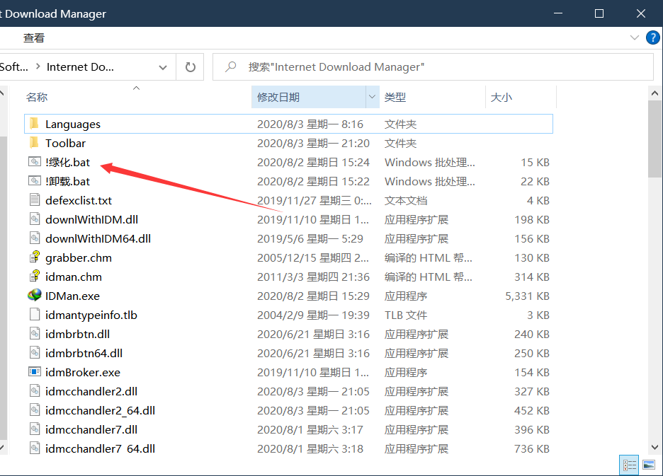Select the idmantypeinfo.tlb file name
Image resolution: width=663 pixels, height=476 pixels.
tap(91, 315)
